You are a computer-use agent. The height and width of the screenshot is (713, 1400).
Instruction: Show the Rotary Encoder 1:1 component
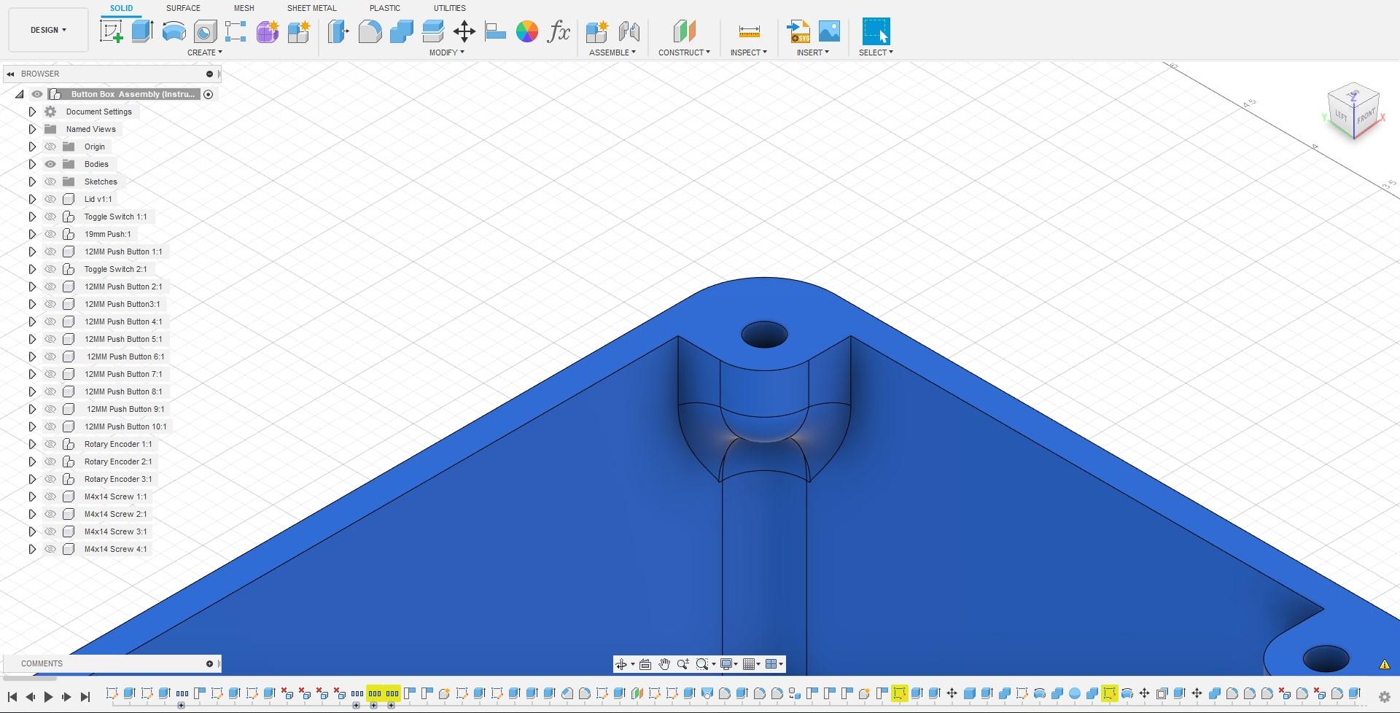[x=50, y=444]
